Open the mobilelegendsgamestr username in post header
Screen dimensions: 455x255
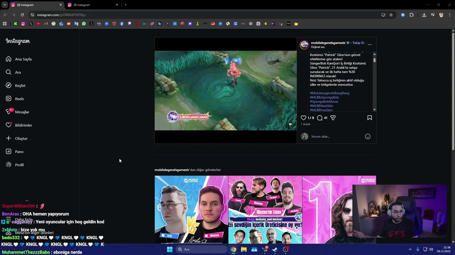pos(328,43)
